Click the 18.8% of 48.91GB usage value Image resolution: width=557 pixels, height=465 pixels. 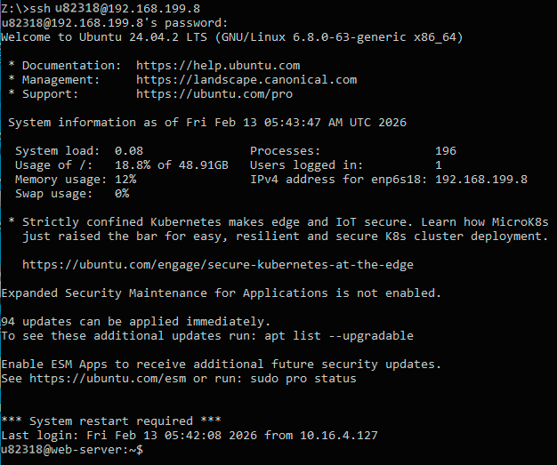tap(172, 165)
